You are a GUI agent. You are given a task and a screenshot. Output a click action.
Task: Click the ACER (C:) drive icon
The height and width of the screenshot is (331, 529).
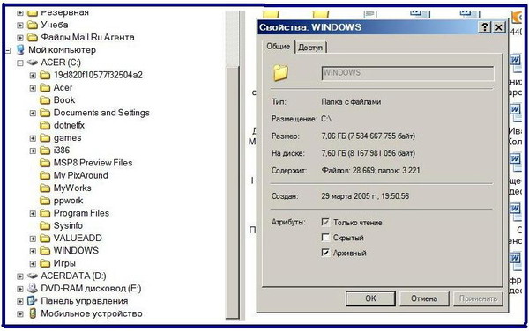(33, 63)
